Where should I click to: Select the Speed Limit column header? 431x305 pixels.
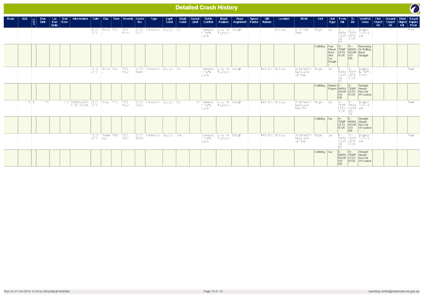[195, 22]
